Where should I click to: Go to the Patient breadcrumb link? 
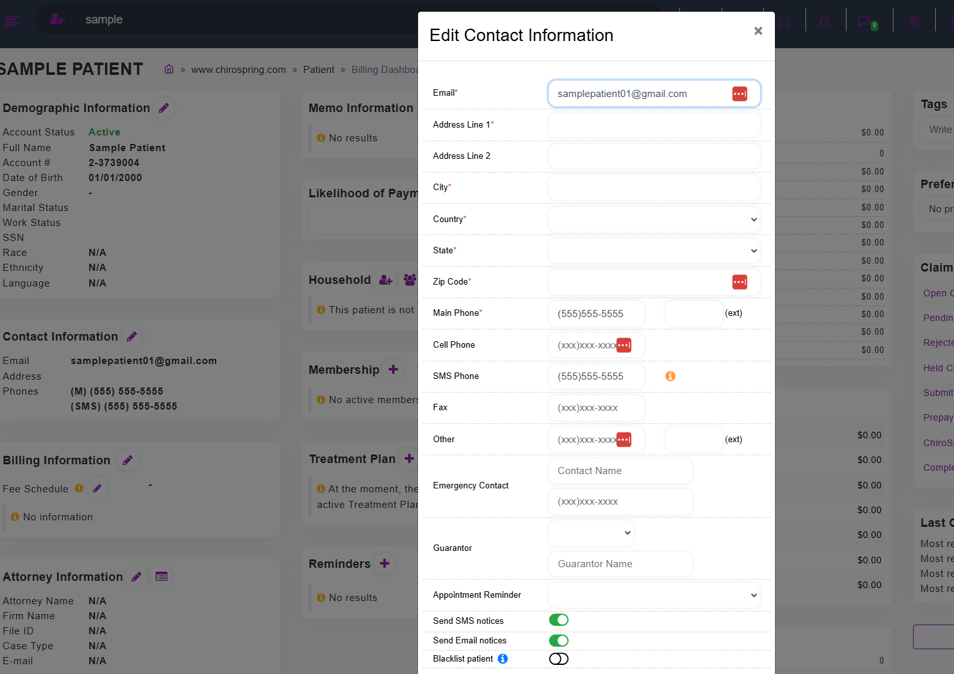click(318, 70)
